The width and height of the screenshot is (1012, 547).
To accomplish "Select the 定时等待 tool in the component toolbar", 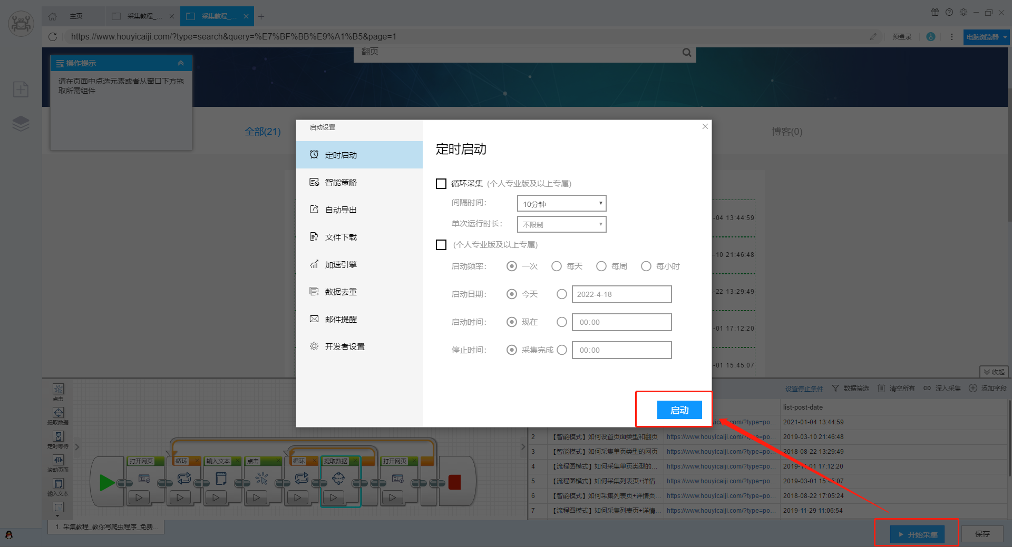I will (58, 440).
